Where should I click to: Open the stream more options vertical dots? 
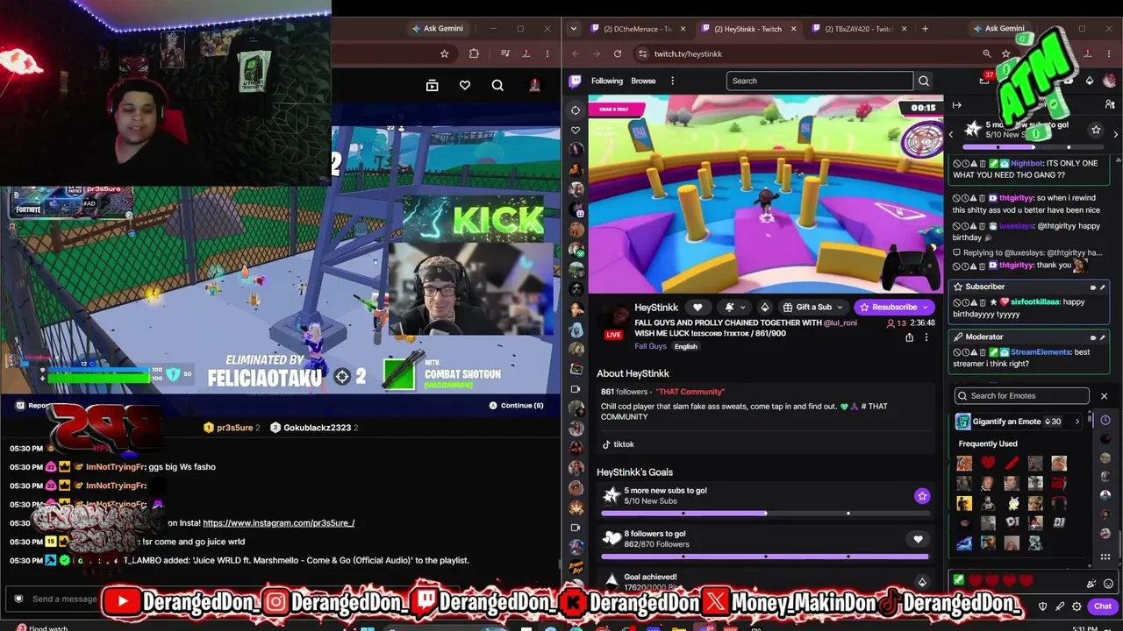[x=926, y=337]
